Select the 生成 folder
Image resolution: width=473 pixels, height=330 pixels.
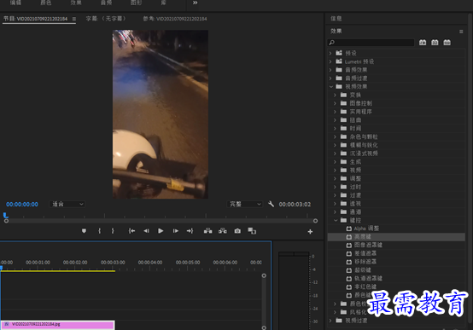tap(355, 162)
